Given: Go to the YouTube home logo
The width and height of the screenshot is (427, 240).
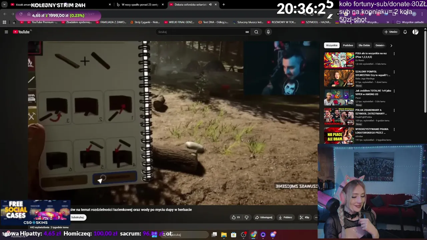Looking at the screenshot, I should tap(22, 32).
